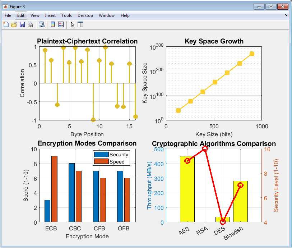292x248 pixels.
Task: Expand the Tools menu
Action: 66,15
